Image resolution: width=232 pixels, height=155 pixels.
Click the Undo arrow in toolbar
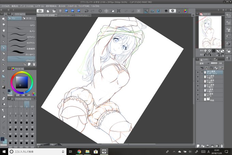point(86,11)
